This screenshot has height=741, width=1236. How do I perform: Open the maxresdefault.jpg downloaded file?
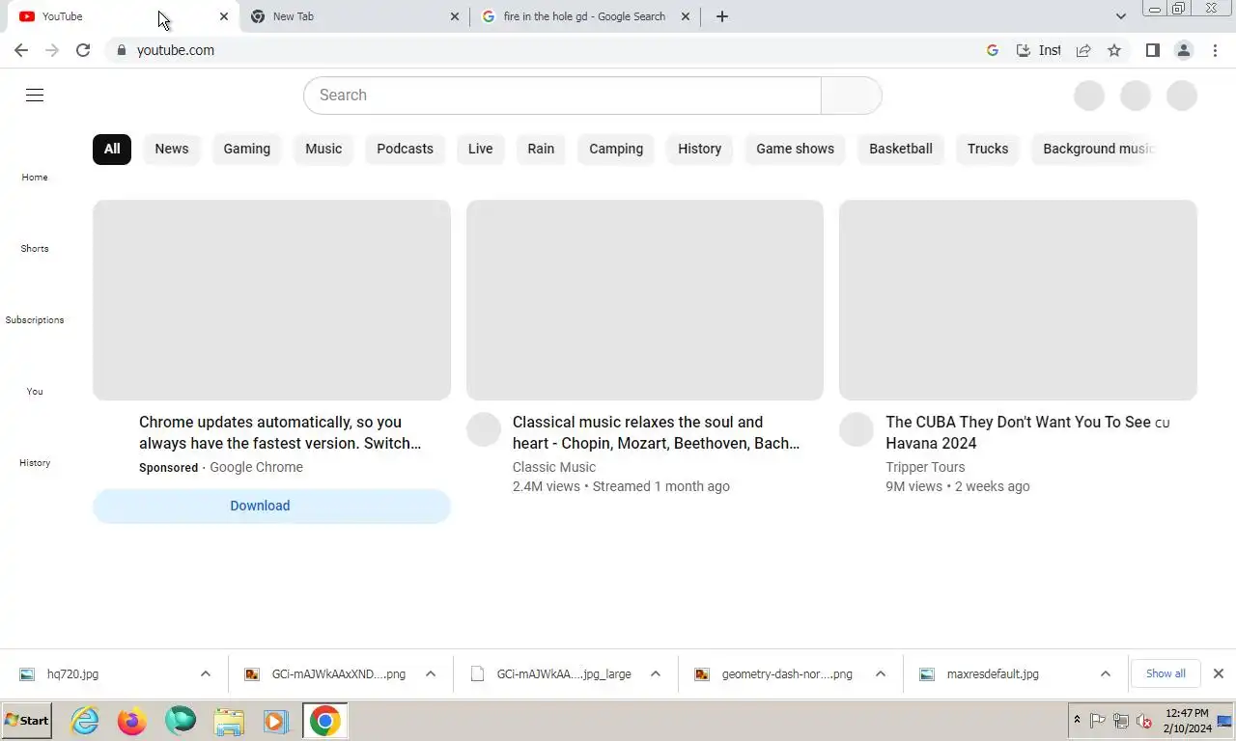993,674
